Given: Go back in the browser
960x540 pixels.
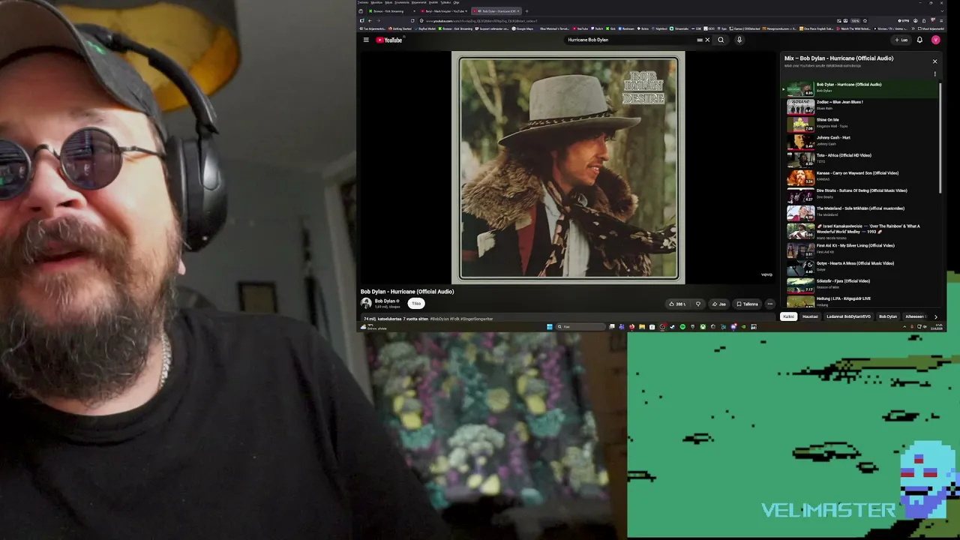Looking at the screenshot, I should point(369,20).
